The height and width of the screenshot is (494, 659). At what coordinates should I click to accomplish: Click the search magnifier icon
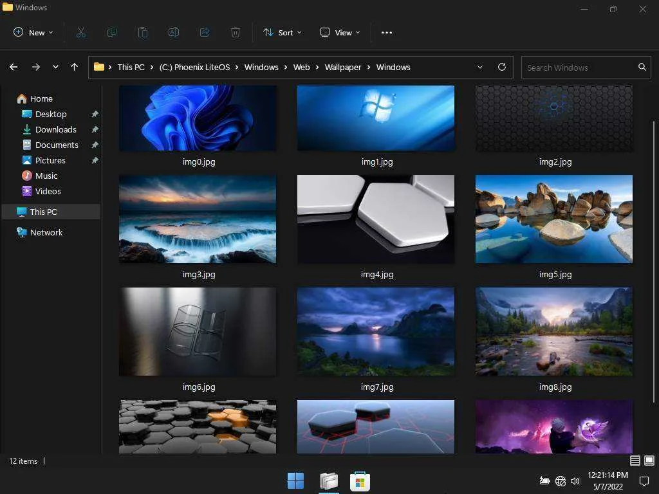click(642, 67)
